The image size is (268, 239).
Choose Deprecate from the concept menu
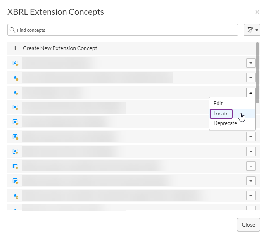[x=225, y=123]
